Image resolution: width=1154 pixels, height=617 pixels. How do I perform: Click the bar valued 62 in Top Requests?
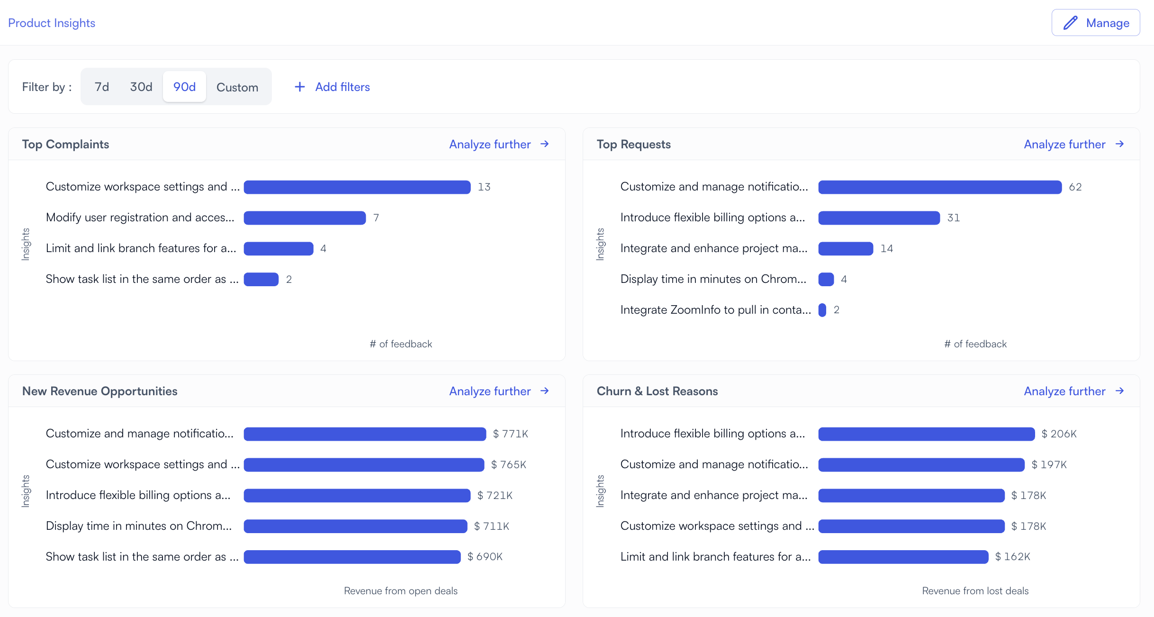(x=940, y=187)
